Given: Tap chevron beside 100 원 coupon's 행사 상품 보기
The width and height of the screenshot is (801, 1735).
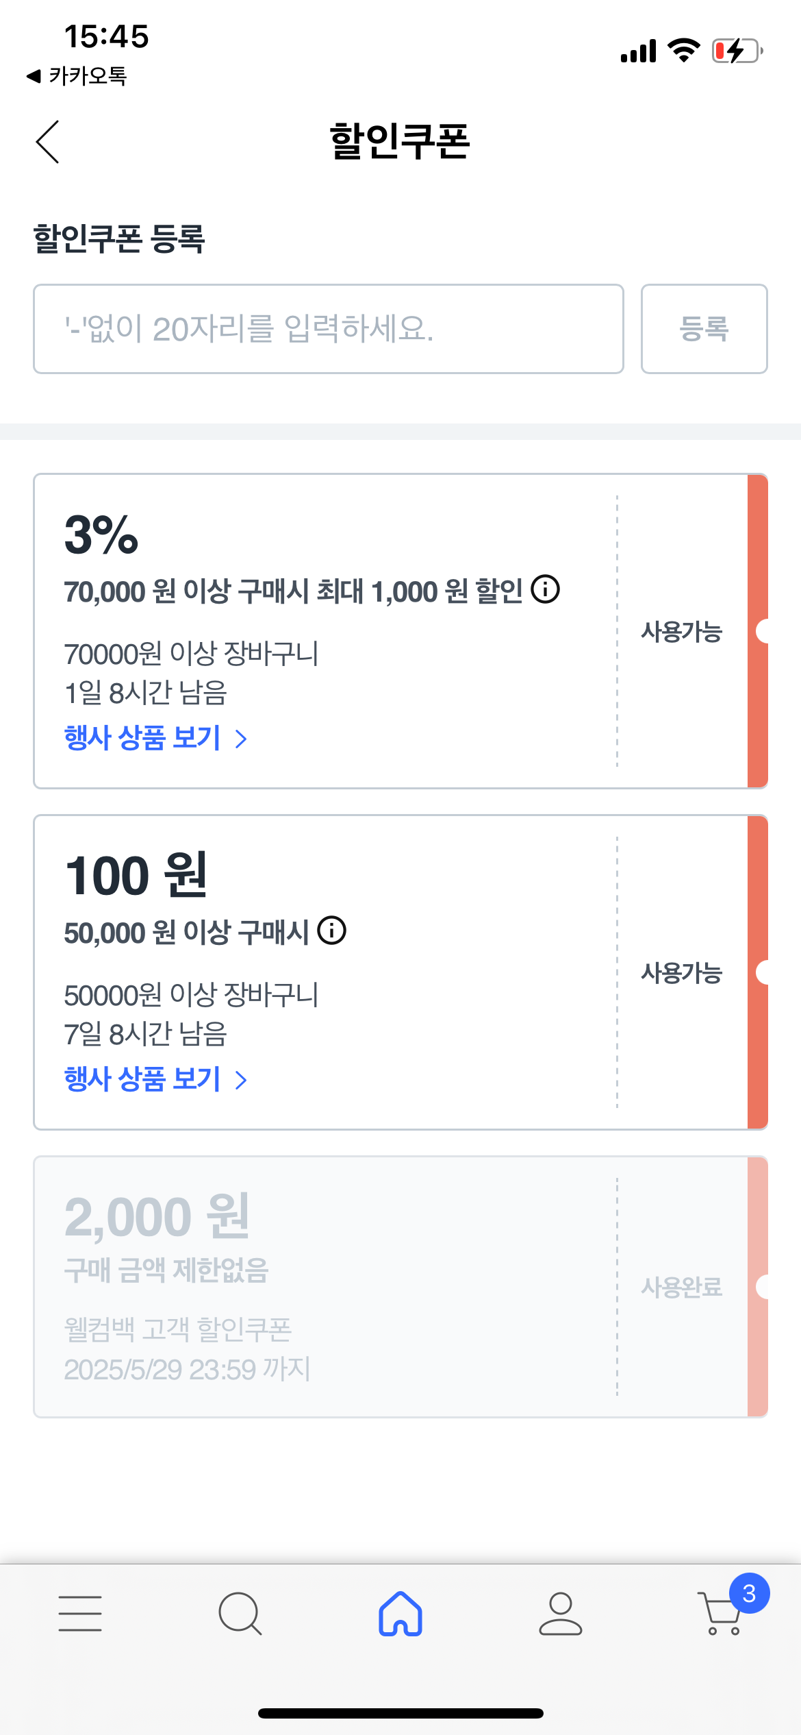Looking at the screenshot, I should [x=240, y=1080].
